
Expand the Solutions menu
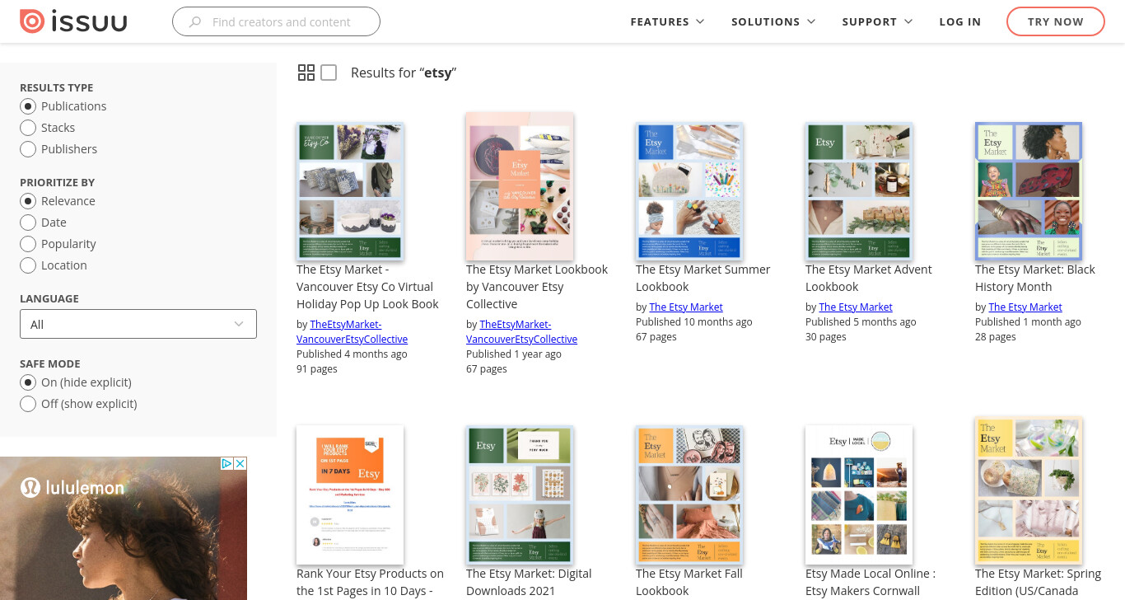(773, 22)
